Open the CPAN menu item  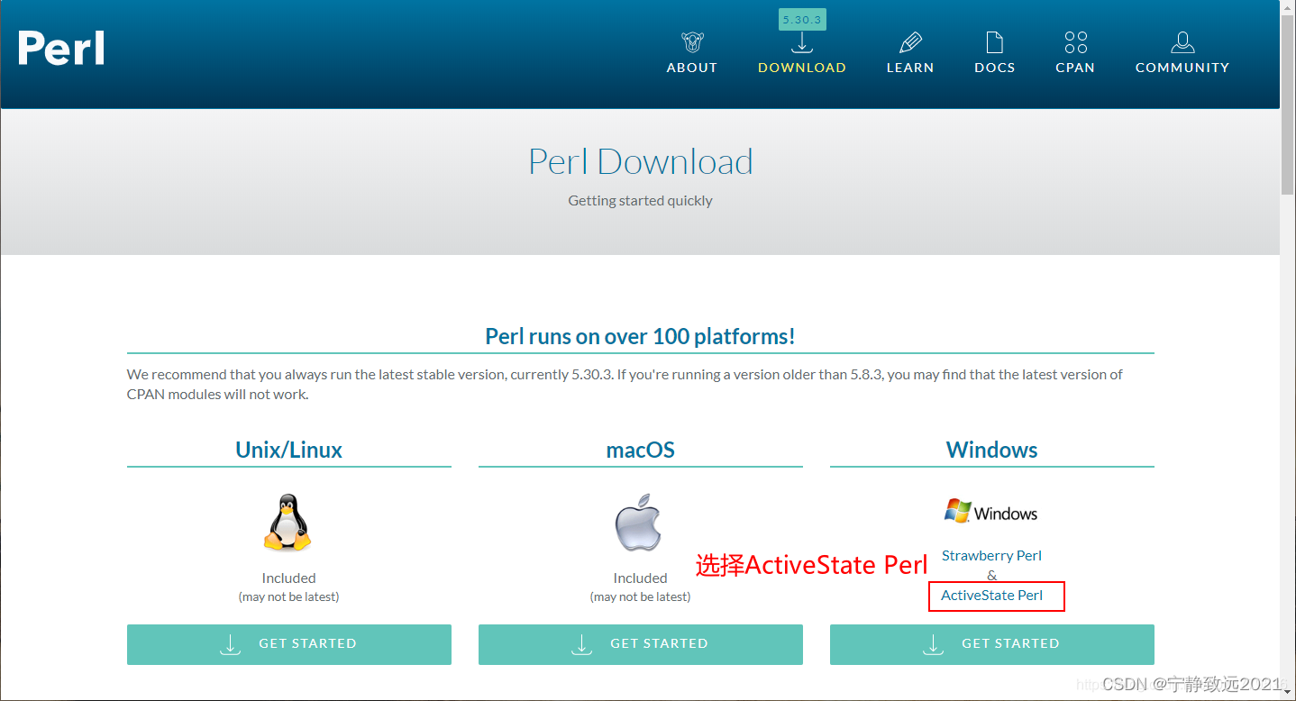tap(1075, 68)
